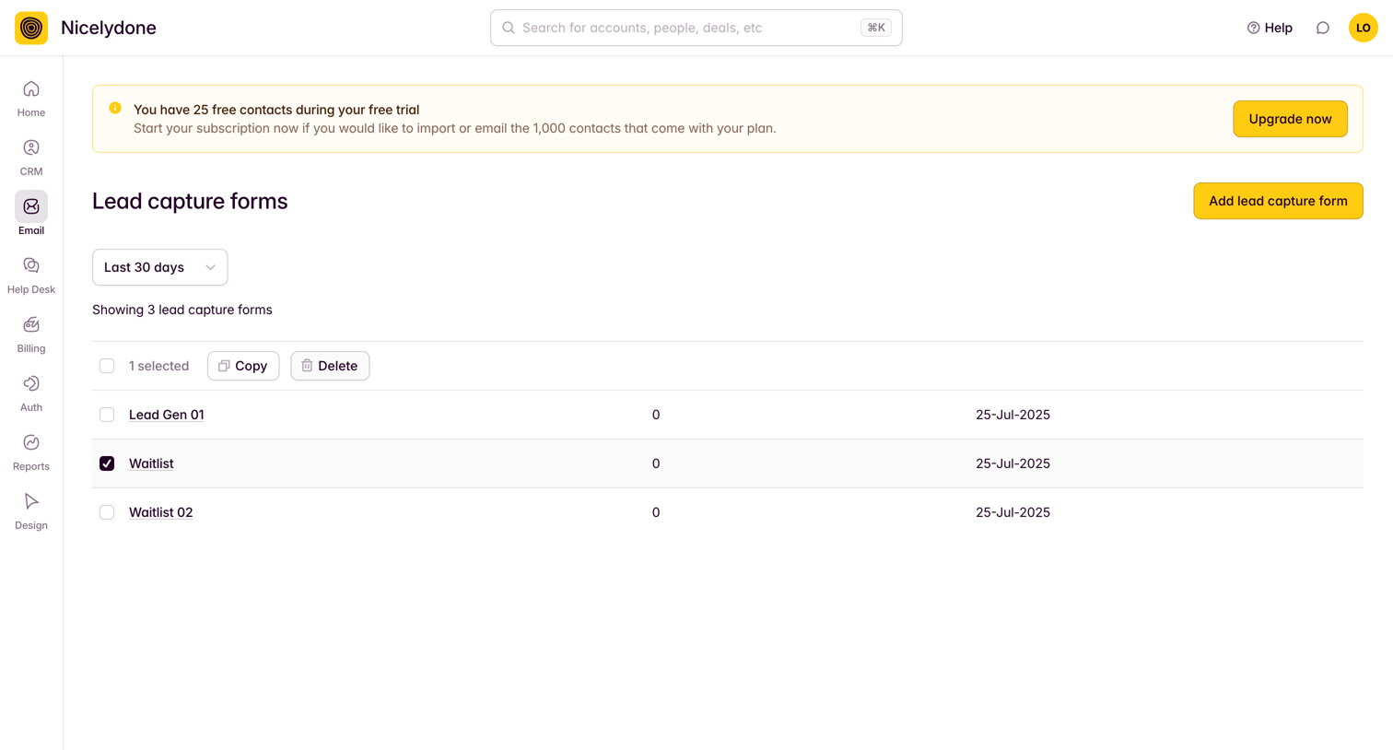
Task: Open the Auth sidebar icon
Action: [x=31, y=383]
